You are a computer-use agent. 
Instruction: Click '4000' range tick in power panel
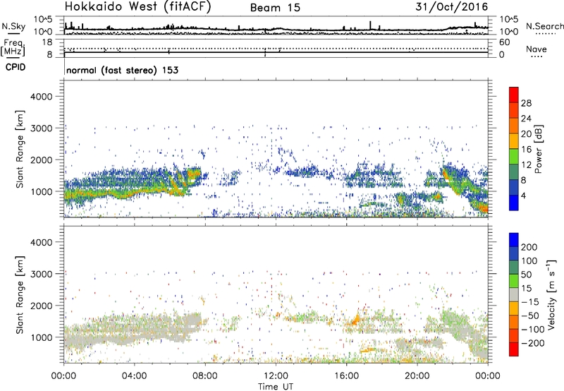(x=41, y=97)
